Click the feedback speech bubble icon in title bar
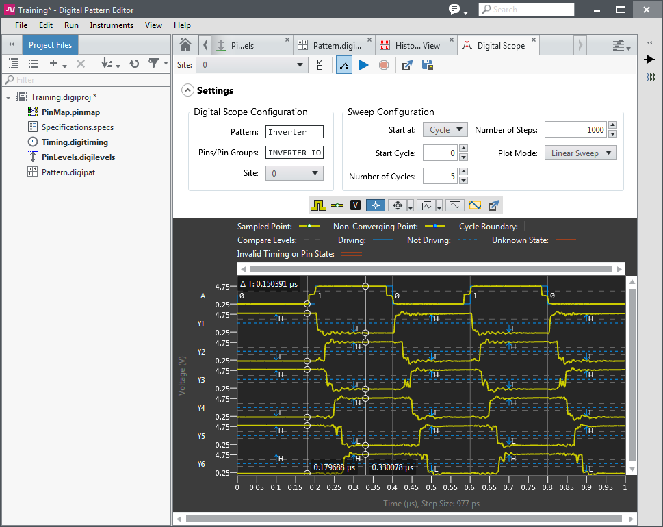 click(454, 10)
